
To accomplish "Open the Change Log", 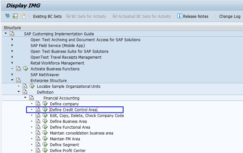I will (x=230, y=16).
